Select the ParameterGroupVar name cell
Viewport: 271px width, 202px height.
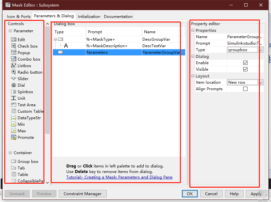pyautogui.click(x=164, y=52)
